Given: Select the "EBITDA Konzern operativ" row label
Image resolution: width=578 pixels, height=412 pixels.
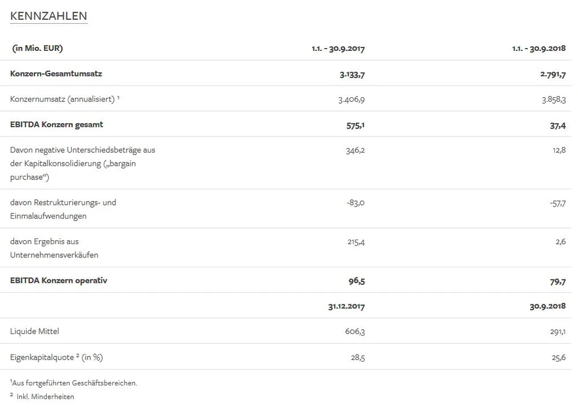Looking at the screenshot, I should point(59,281).
